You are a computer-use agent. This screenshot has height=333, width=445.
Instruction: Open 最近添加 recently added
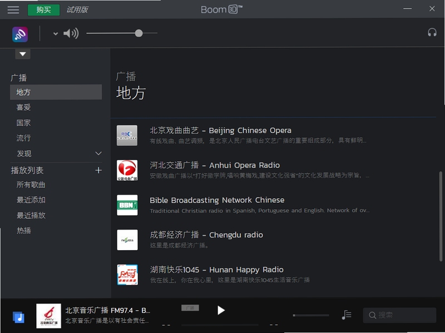(x=31, y=200)
